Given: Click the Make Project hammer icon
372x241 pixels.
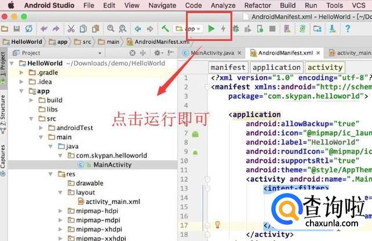Looking at the screenshot, I should (x=165, y=29).
